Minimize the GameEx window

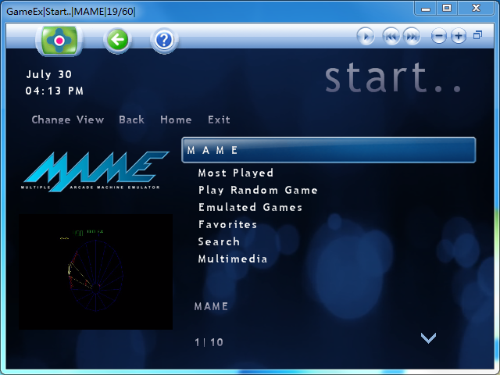click(426, 9)
